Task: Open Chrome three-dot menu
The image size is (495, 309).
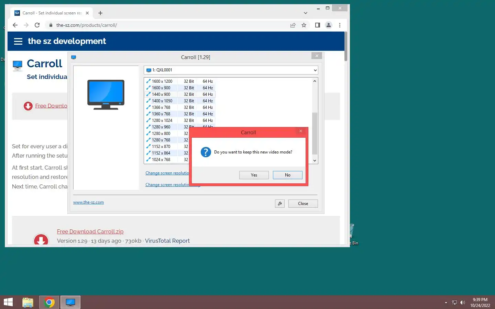Action: coord(340,25)
